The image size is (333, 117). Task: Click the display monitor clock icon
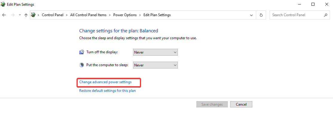82,52
